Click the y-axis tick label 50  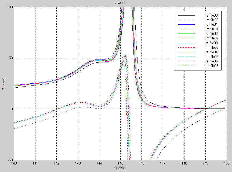(11, 58)
